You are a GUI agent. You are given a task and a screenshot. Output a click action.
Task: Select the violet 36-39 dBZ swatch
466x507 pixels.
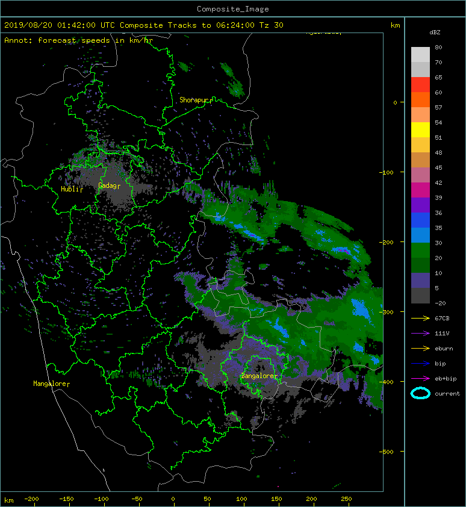pos(420,205)
